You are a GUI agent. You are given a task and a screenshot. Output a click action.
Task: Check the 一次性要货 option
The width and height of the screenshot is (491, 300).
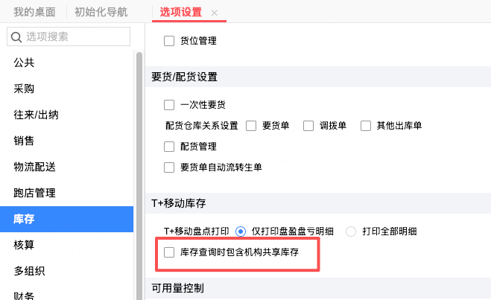pos(169,105)
